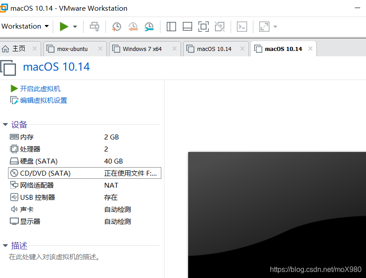Open the power options dropdown arrow
The width and height of the screenshot is (366, 278).
75,27
